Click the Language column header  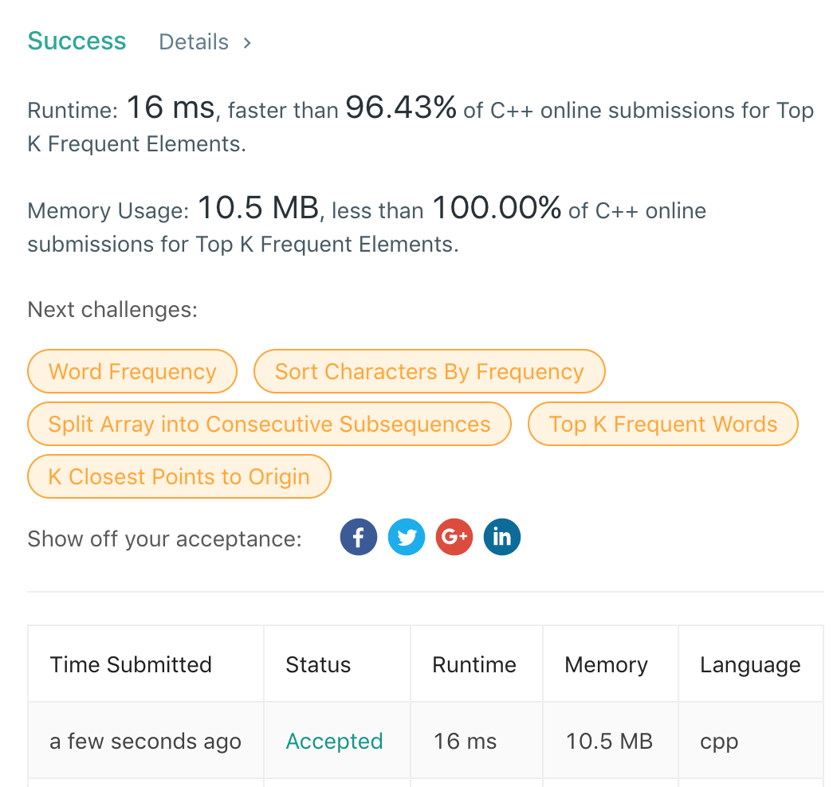click(x=749, y=664)
